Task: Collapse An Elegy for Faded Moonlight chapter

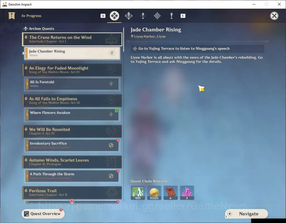Action: pyautogui.click(x=72, y=70)
